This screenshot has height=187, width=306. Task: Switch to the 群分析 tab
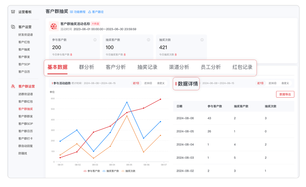[86, 67]
